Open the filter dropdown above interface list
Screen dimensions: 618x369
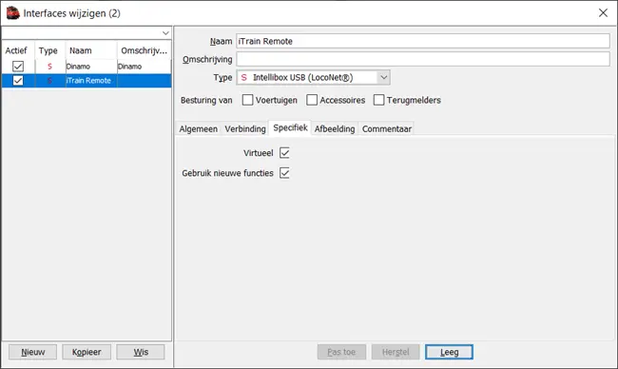166,33
